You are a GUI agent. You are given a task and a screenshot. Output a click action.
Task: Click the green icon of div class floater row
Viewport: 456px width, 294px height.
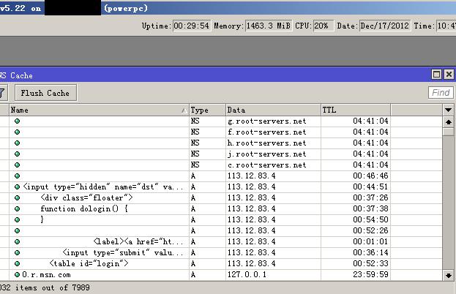pos(17,198)
